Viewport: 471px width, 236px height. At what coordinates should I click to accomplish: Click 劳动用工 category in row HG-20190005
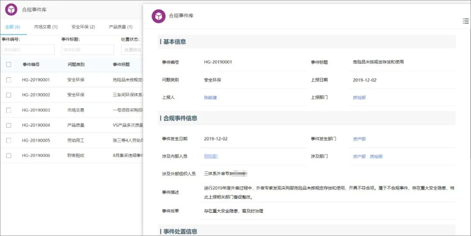point(76,140)
